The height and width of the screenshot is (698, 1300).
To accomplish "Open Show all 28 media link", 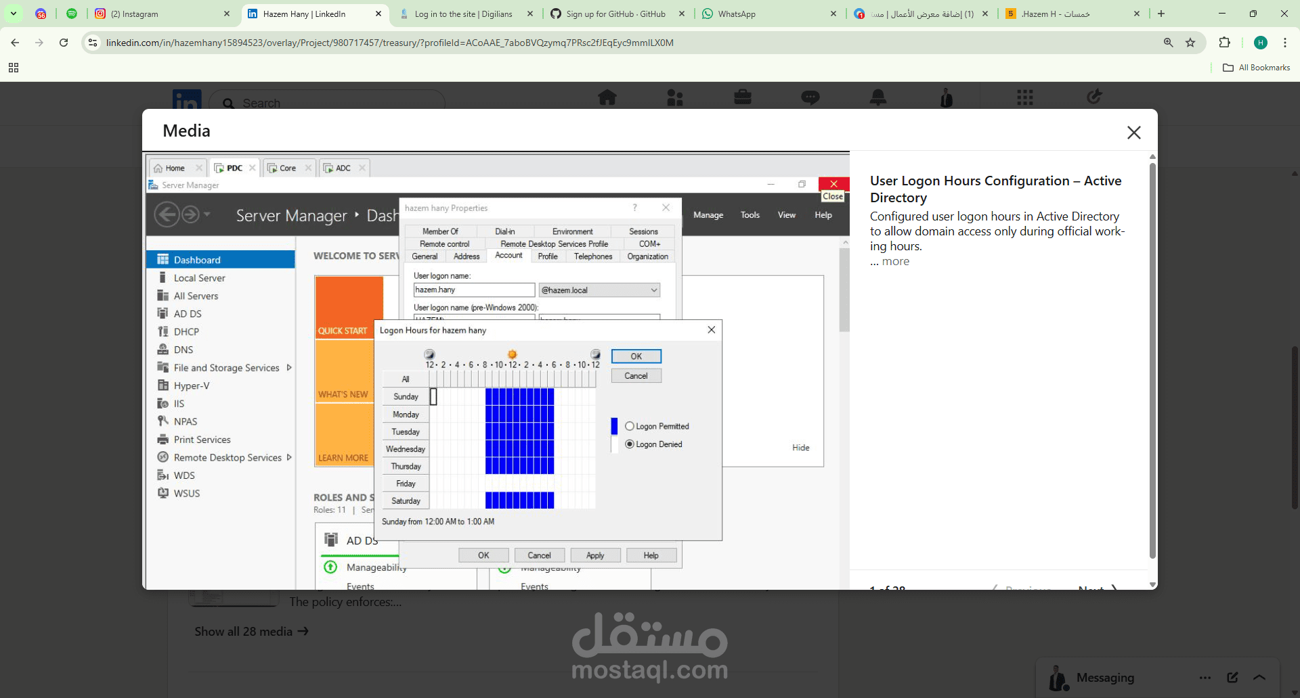I will [x=251, y=631].
